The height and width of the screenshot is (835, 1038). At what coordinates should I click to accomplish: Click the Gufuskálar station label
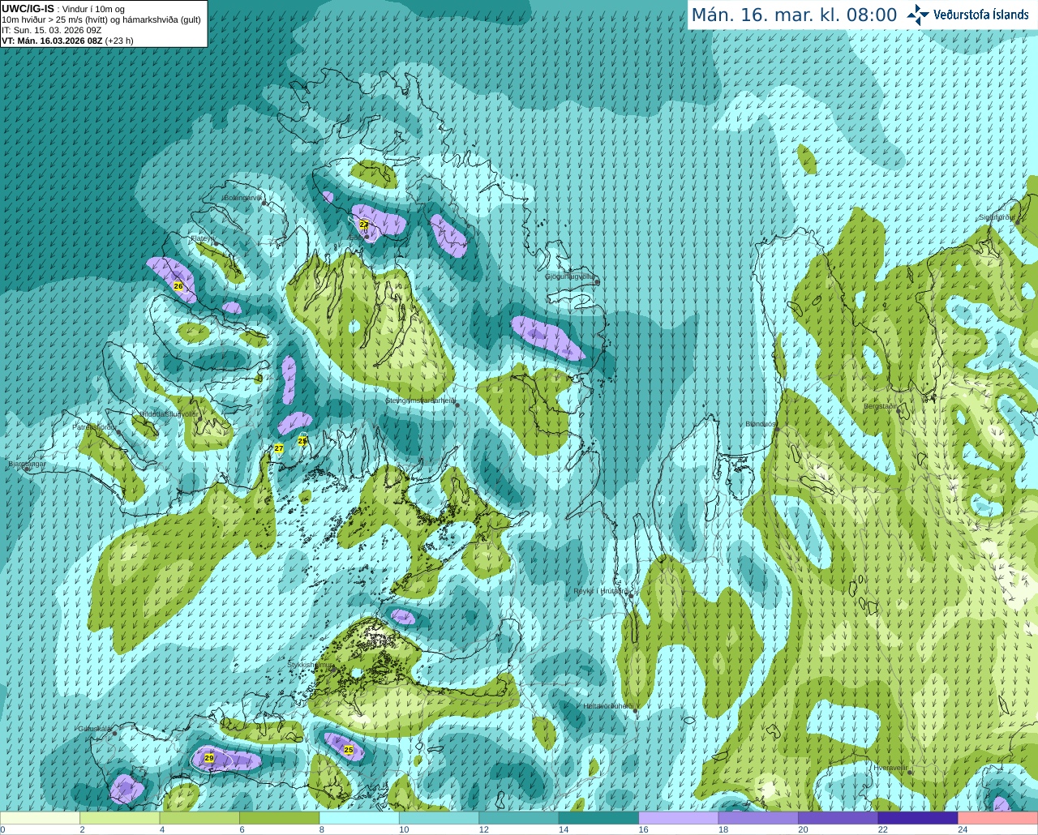tap(94, 728)
